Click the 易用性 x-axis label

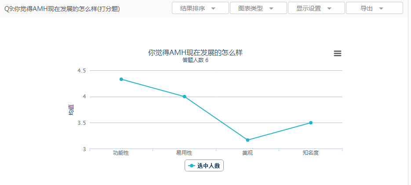(x=184, y=153)
